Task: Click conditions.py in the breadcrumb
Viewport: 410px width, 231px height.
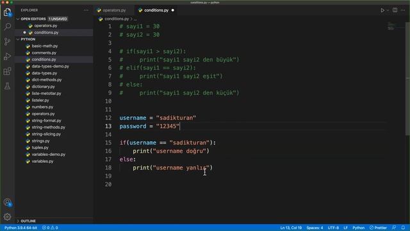Action: 117,19
